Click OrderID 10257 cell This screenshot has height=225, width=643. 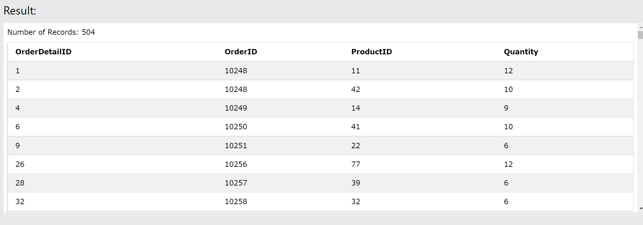236,183
